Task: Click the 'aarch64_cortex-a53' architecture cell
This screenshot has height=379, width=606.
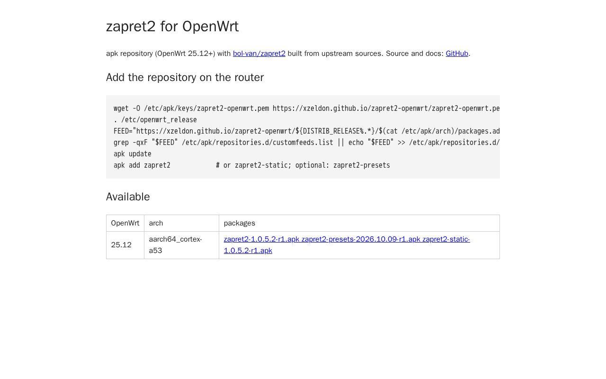Action: tap(181, 245)
